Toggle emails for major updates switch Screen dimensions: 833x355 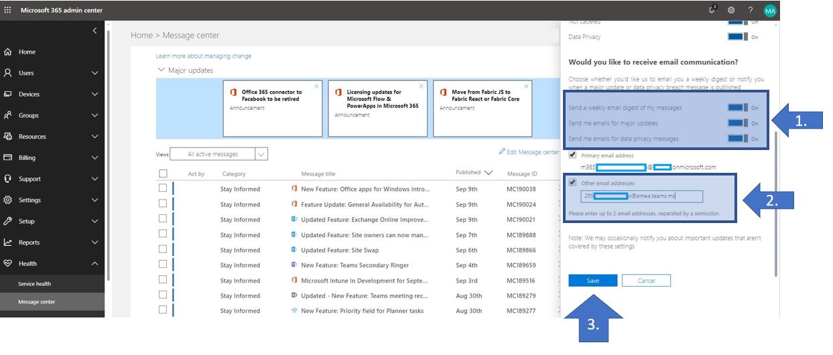click(738, 123)
